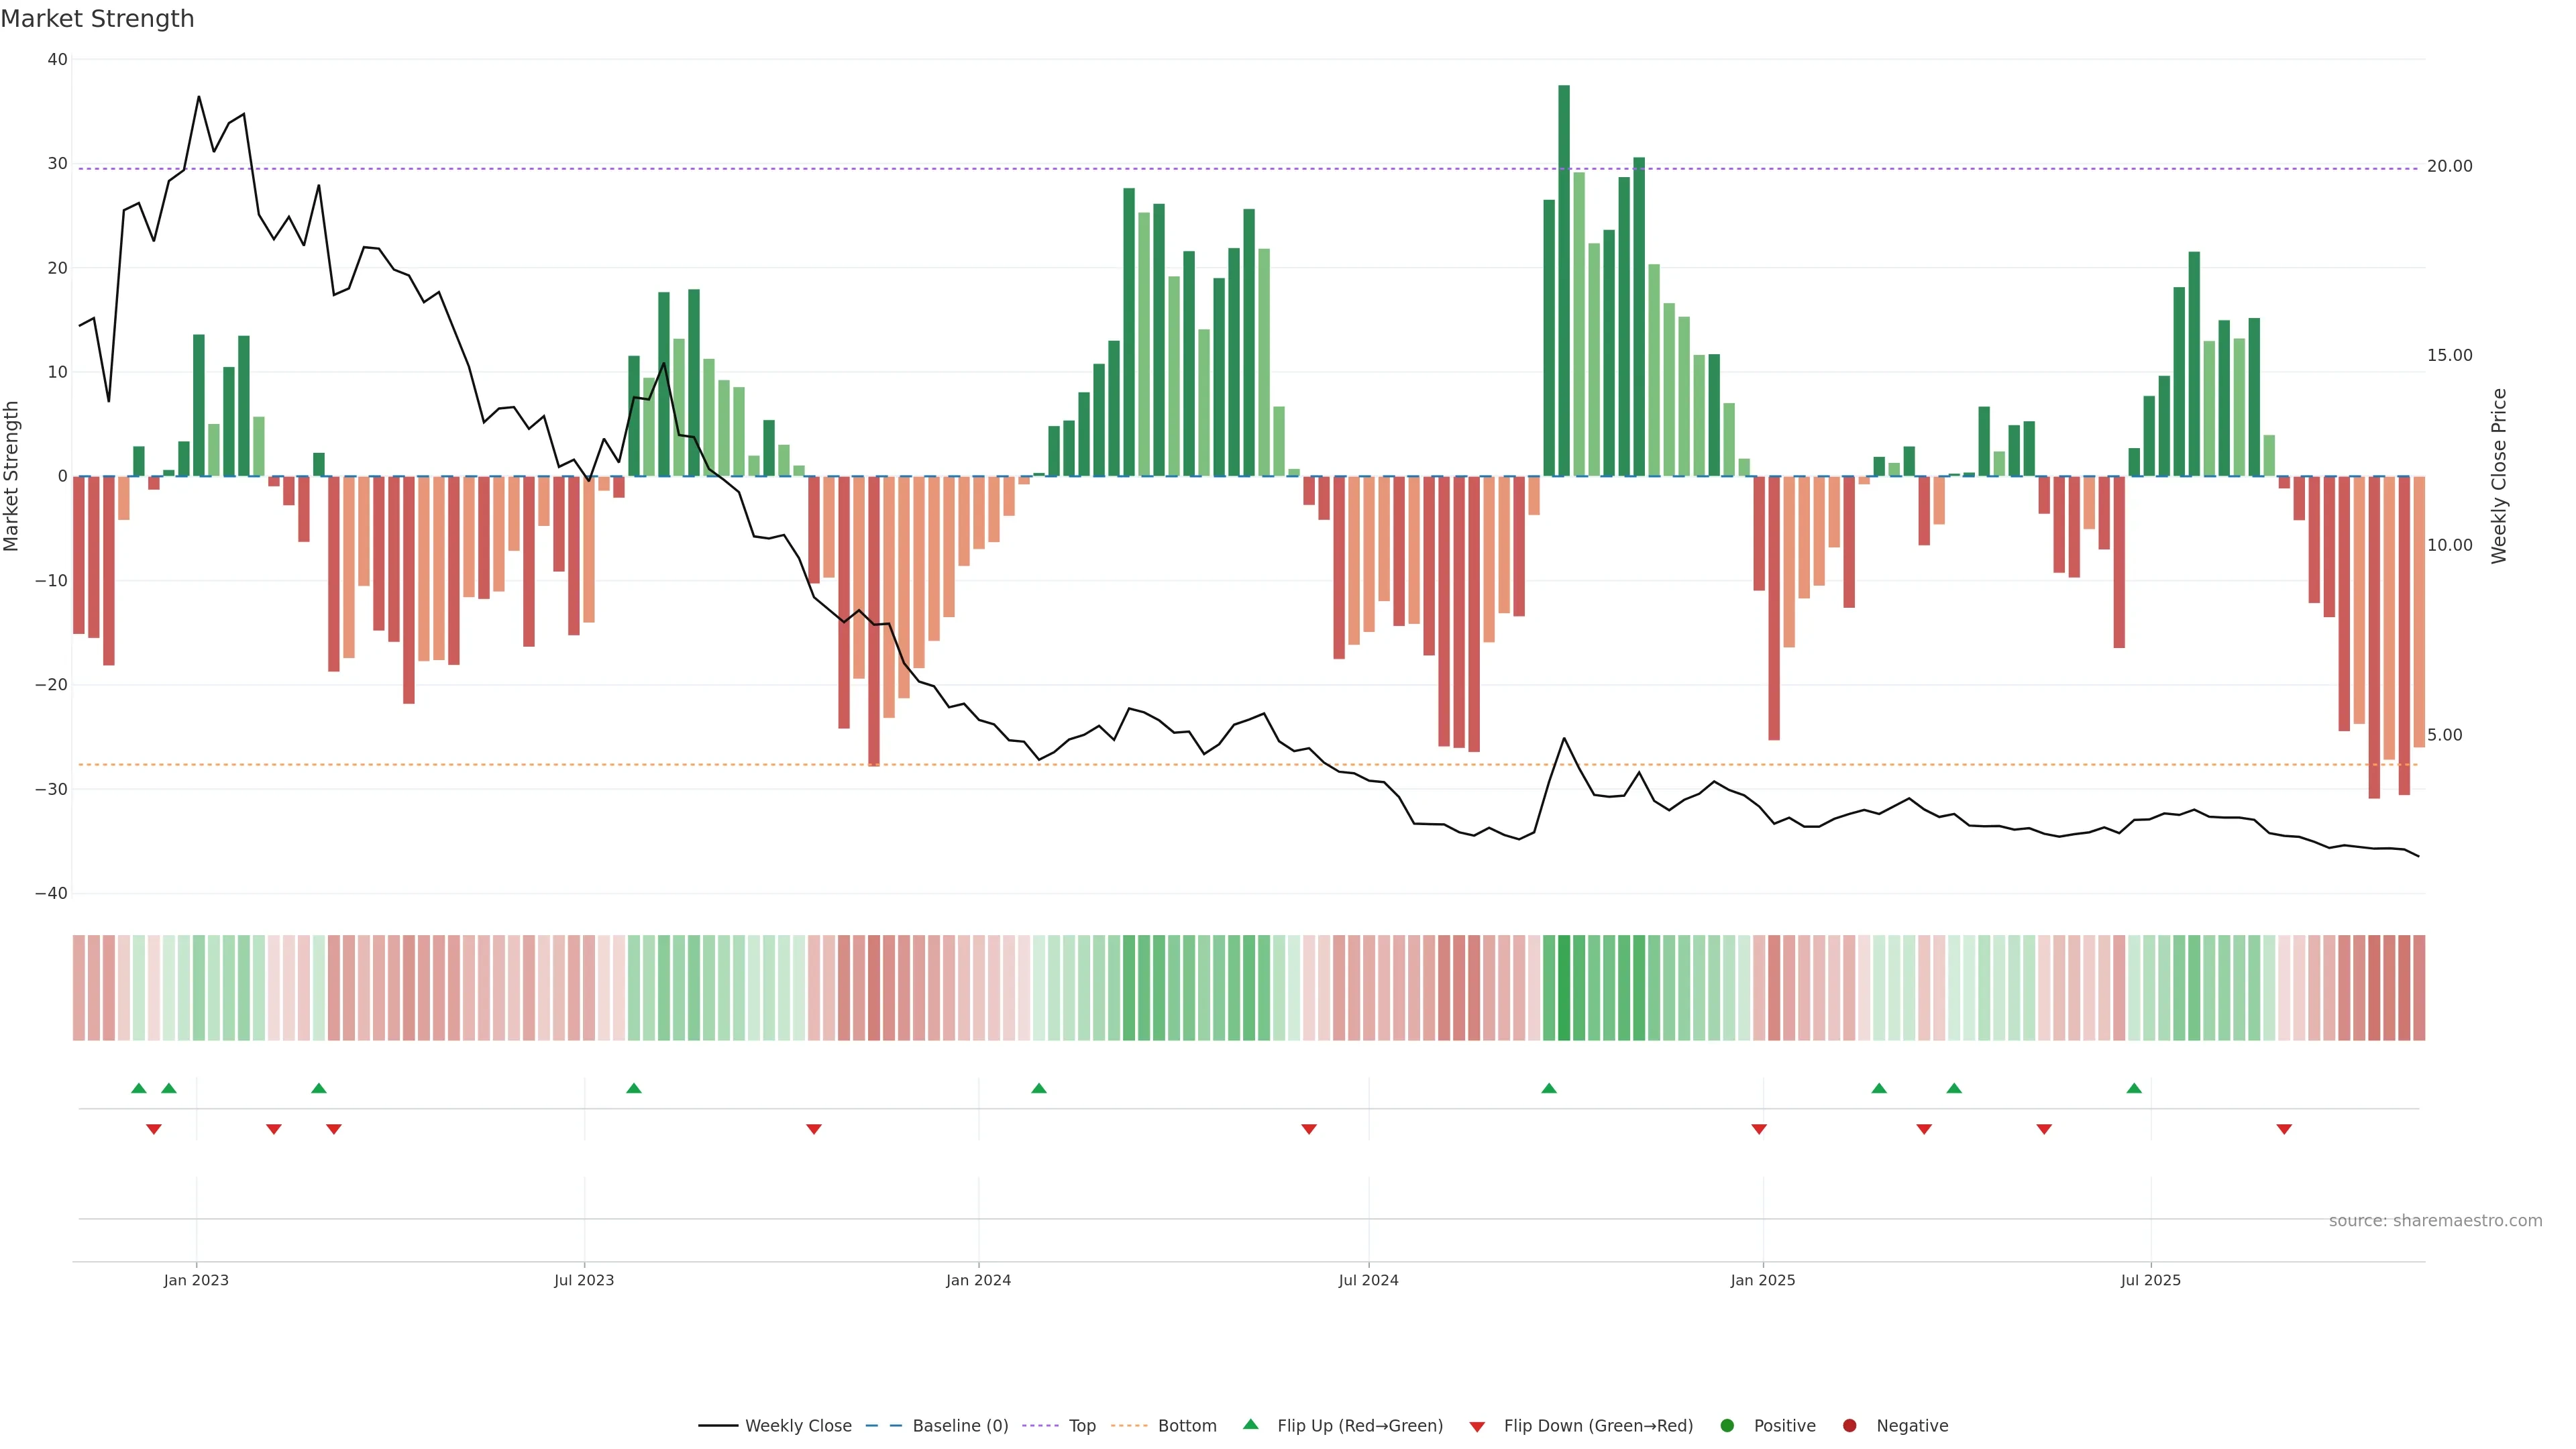
Task: Click the leftmost green flip-up triangle marker
Action: point(139,1088)
